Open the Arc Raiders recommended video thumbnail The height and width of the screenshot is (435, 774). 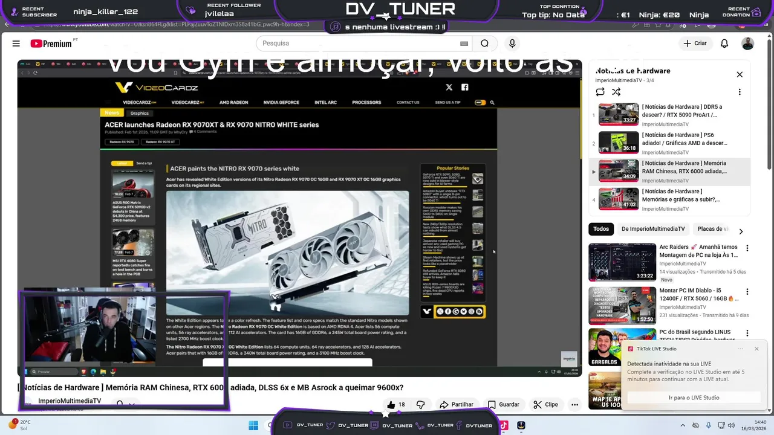click(x=622, y=262)
